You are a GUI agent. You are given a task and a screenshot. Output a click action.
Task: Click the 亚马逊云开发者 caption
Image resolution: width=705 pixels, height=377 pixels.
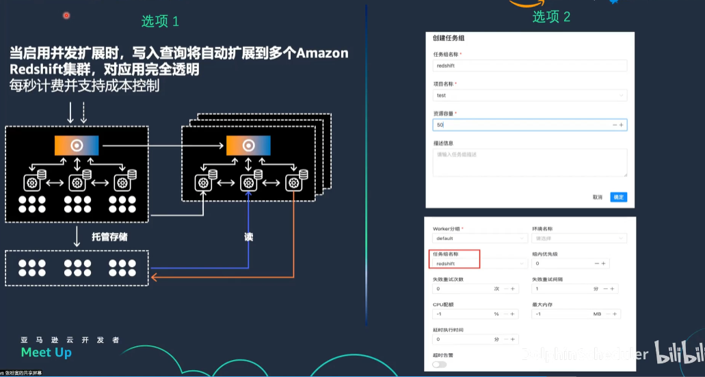70,340
